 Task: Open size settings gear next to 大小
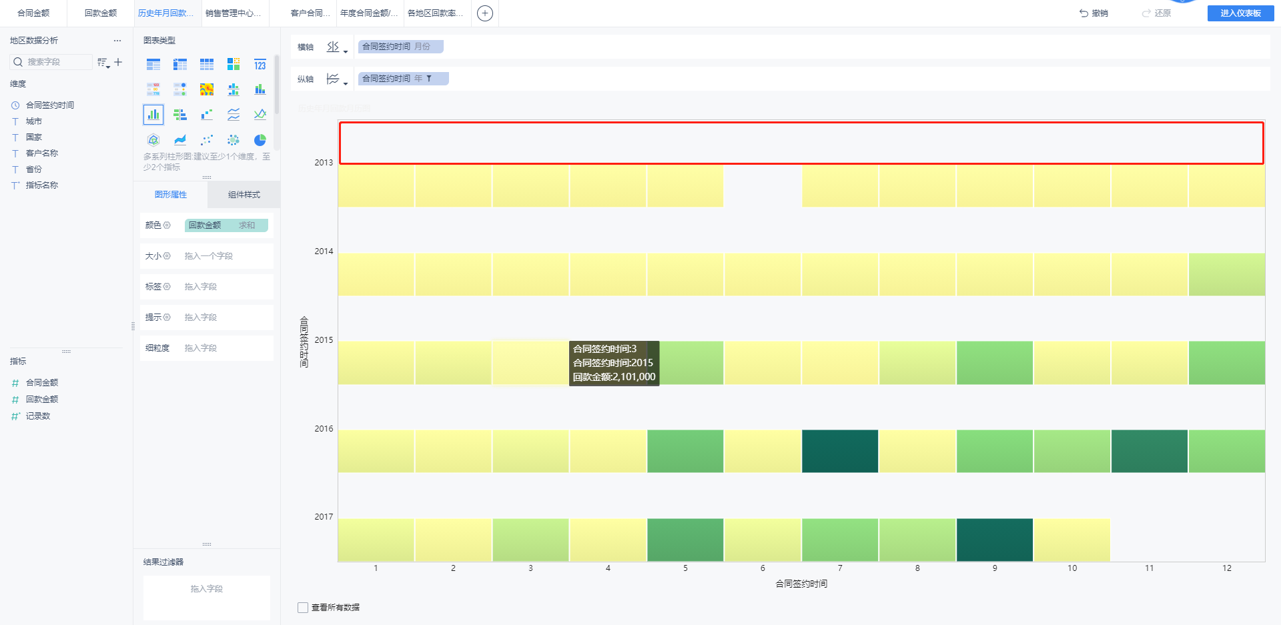(167, 256)
